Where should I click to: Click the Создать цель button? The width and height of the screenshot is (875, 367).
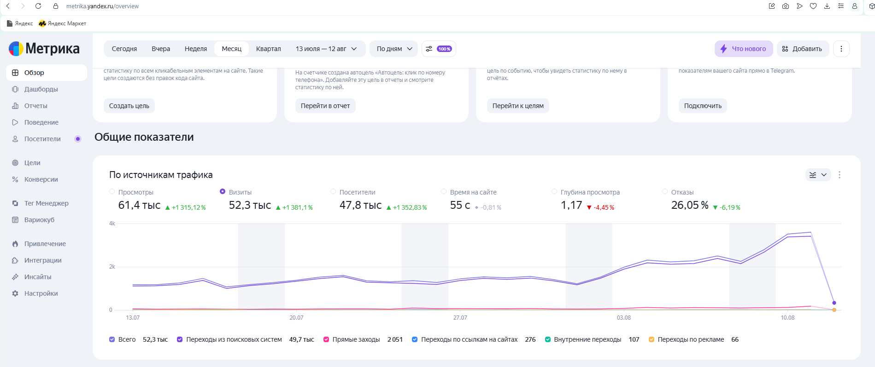pyautogui.click(x=129, y=106)
